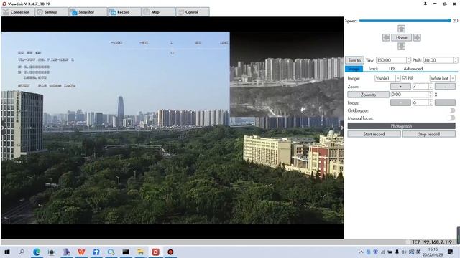460x258 pixels.
Task: Click the volume icon in system tray
Action: click(404, 252)
